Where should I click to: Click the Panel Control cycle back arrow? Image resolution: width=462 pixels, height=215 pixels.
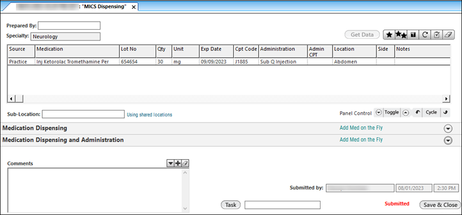pos(418,112)
